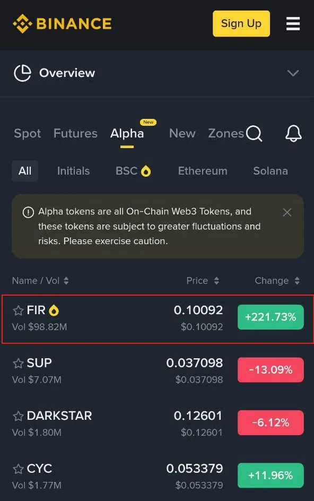Screen dimensions: 314x501
Task: Click the warning info icon in banner
Action: [28, 212]
